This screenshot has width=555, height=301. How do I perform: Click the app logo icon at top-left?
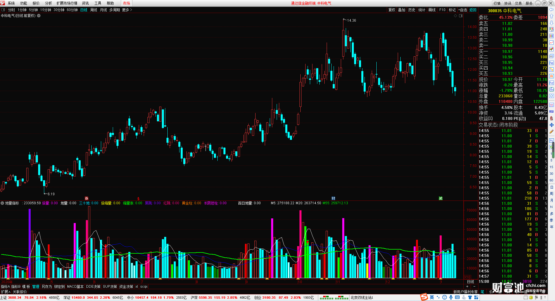[x=3, y=3]
